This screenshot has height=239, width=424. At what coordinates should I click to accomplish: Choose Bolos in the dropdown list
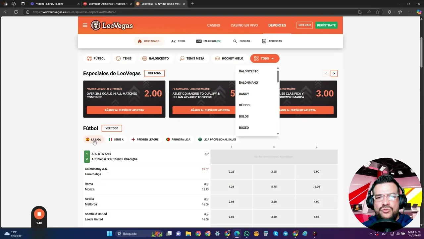(256, 117)
